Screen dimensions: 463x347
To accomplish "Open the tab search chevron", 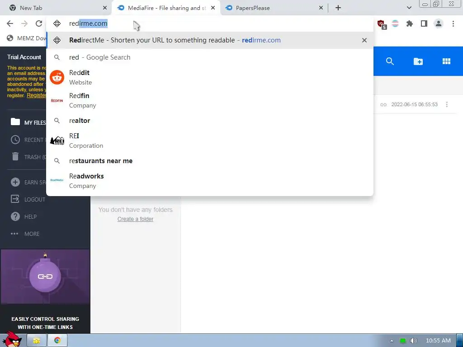I will point(409,8).
